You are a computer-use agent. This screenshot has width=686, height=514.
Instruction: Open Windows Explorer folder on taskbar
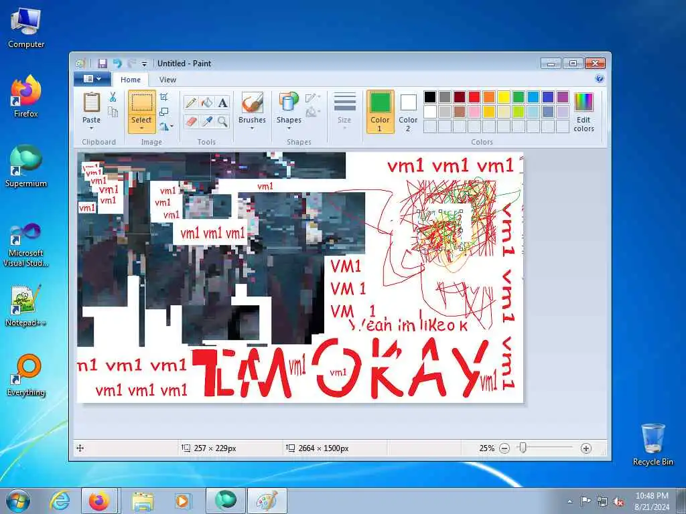coord(143,501)
